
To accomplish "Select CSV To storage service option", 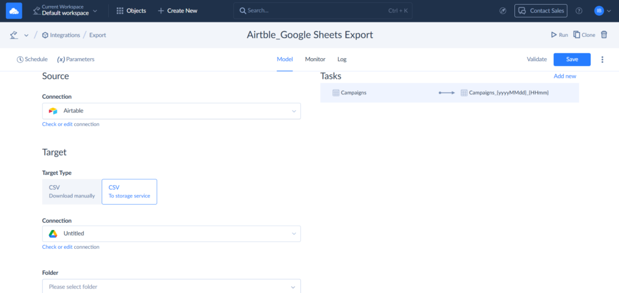I will point(129,191).
